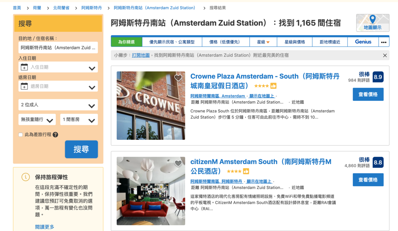Click 查看價格 for Crowne Plaza
Image resolution: width=398 pixels, height=231 pixels.
click(368, 94)
